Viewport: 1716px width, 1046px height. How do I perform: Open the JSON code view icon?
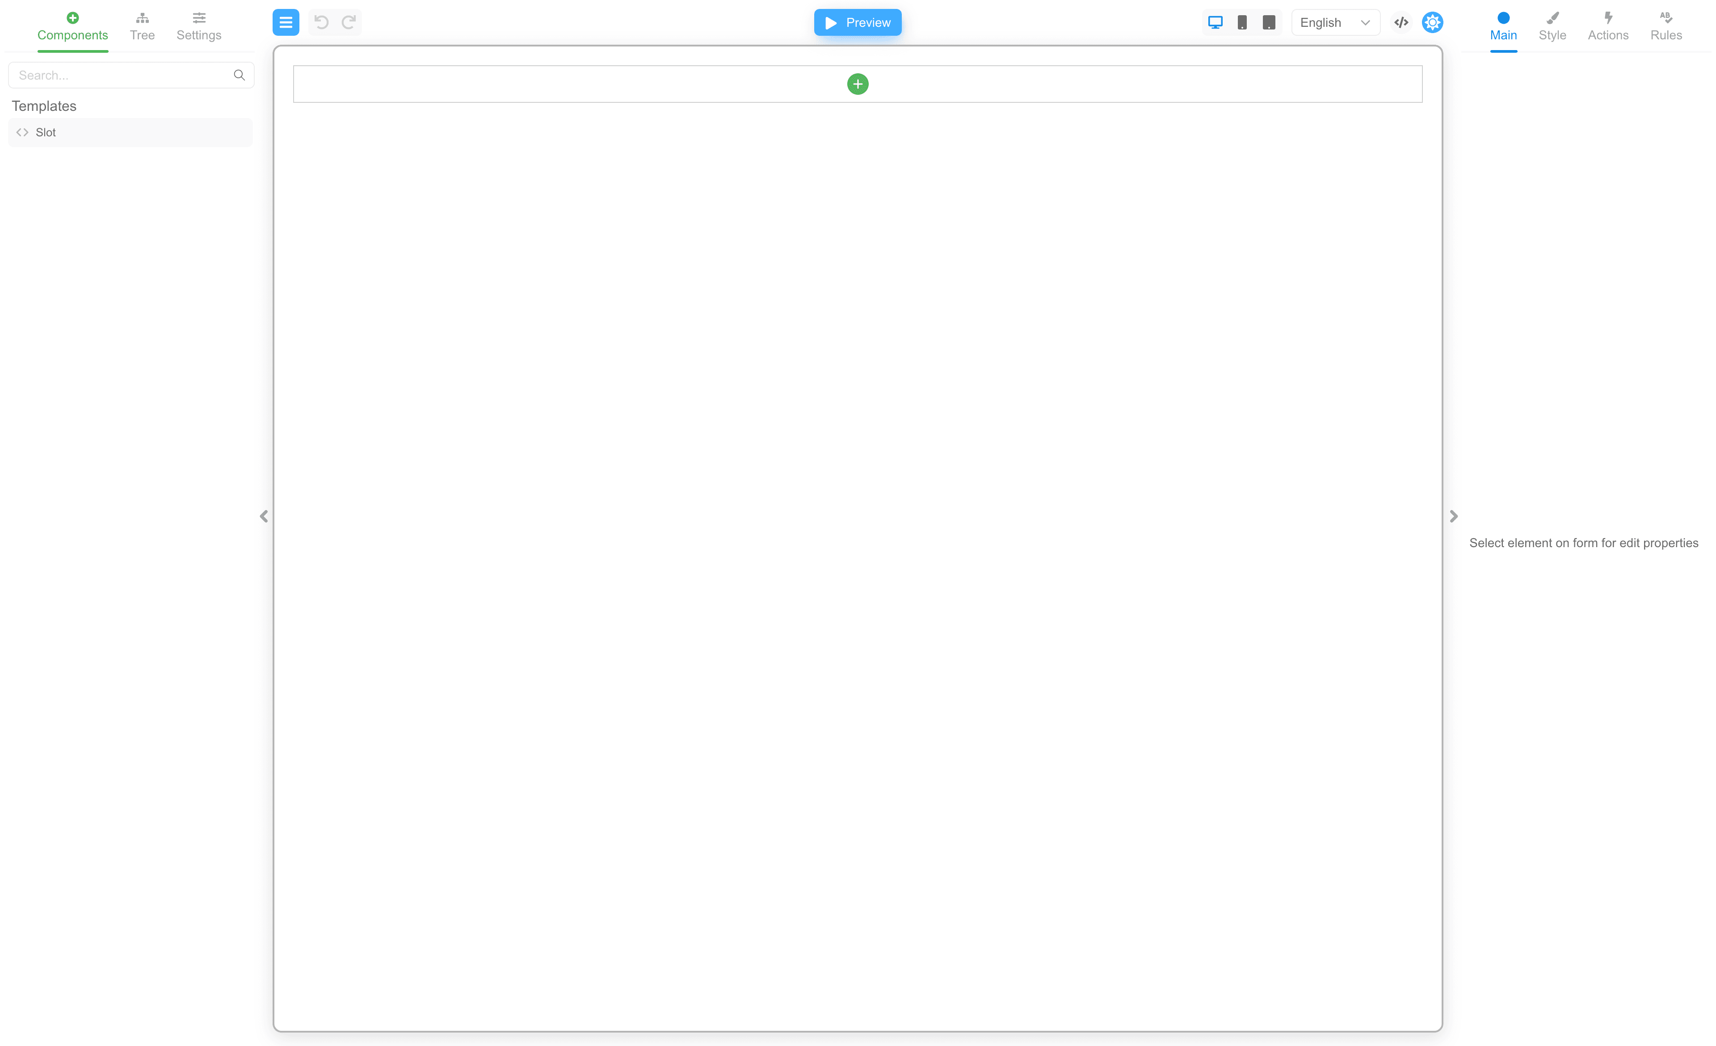pos(1401,22)
